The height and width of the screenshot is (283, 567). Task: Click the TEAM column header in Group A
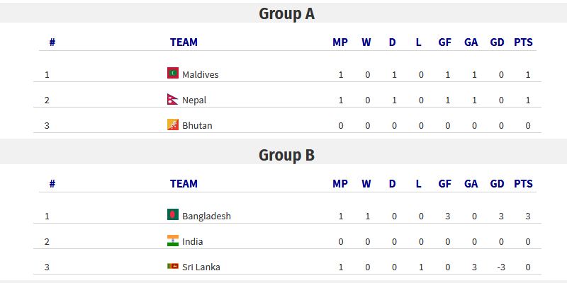(184, 42)
